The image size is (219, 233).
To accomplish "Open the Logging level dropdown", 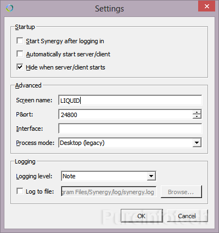I will tap(109, 176).
